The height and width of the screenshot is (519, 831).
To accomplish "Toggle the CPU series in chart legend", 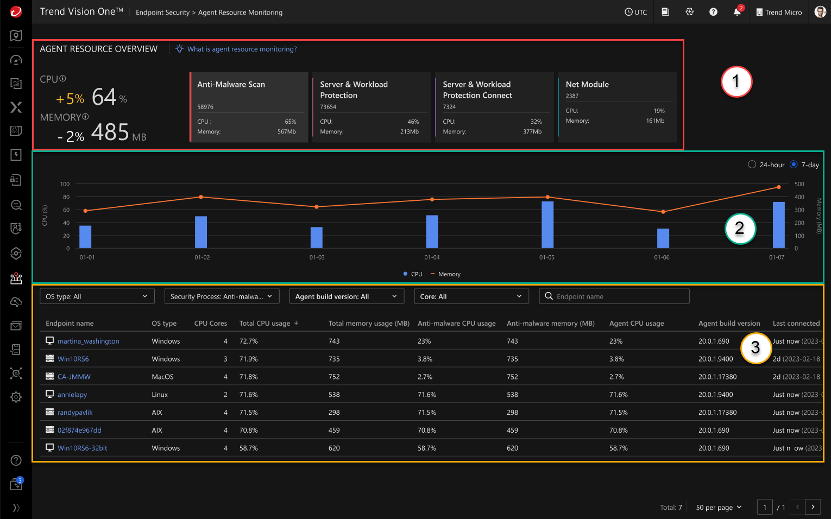I will [412, 274].
